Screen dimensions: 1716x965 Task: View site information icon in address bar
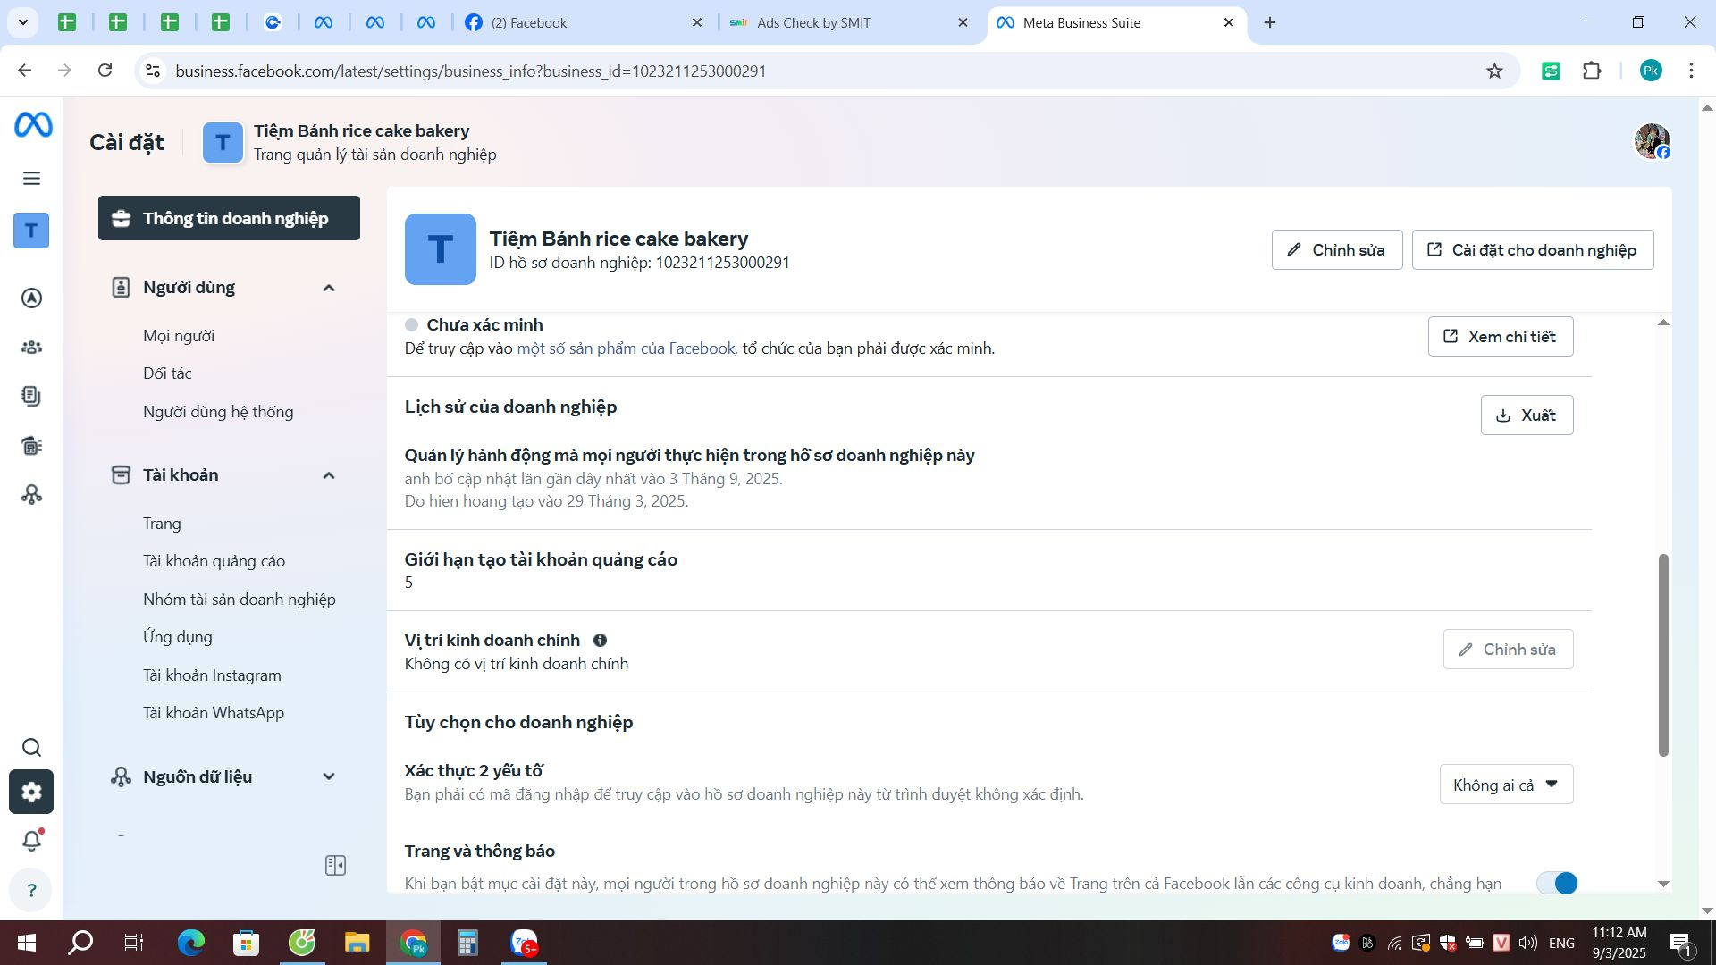(153, 71)
